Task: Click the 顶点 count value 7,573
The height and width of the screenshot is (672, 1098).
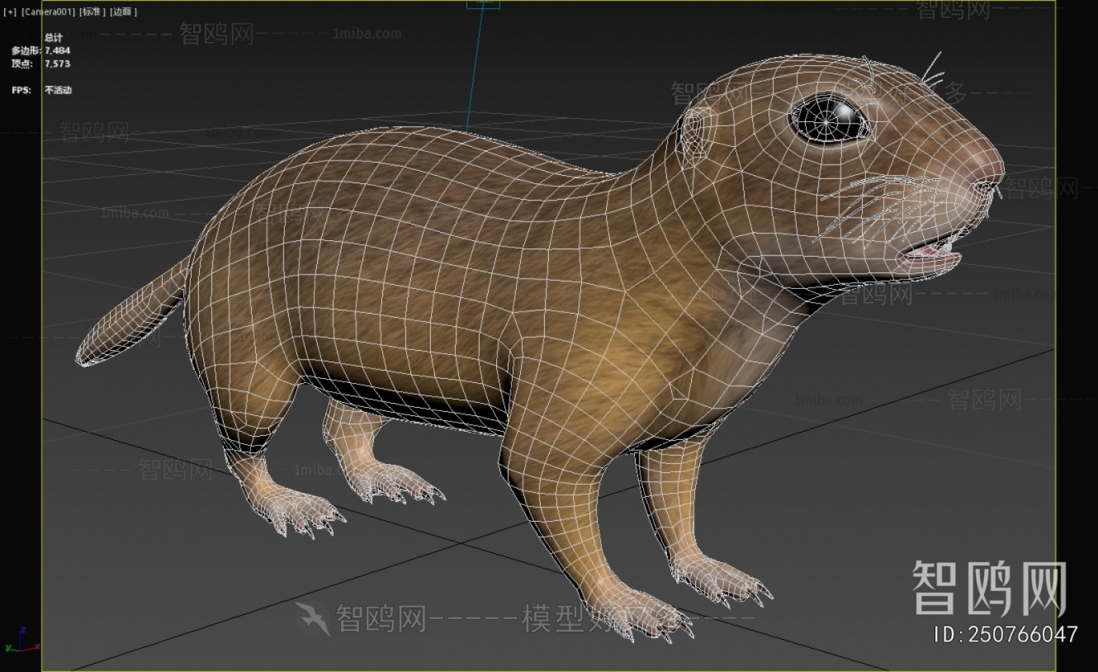Action: click(x=58, y=64)
